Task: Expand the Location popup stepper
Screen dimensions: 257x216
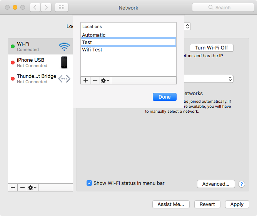Action: pyautogui.click(x=187, y=26)
